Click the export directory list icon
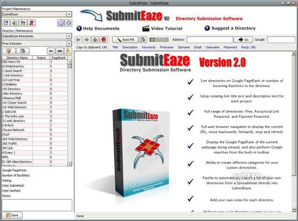 coord(23,51)
